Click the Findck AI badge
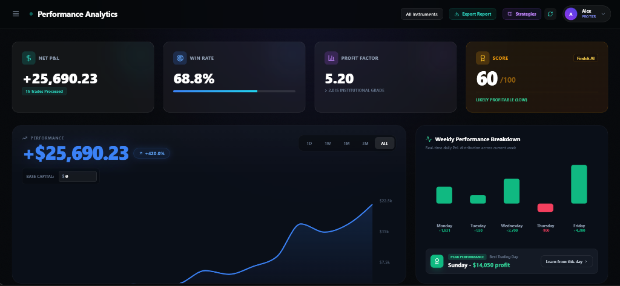Image resolution: width=620 pixels, height=286 pixels. (585, 59)
